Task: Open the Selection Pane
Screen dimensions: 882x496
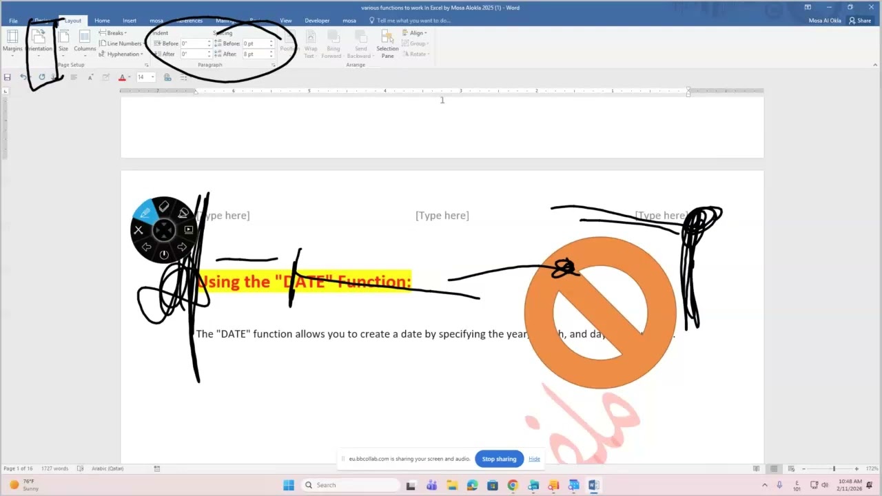Action: click(x=387, y=43)
